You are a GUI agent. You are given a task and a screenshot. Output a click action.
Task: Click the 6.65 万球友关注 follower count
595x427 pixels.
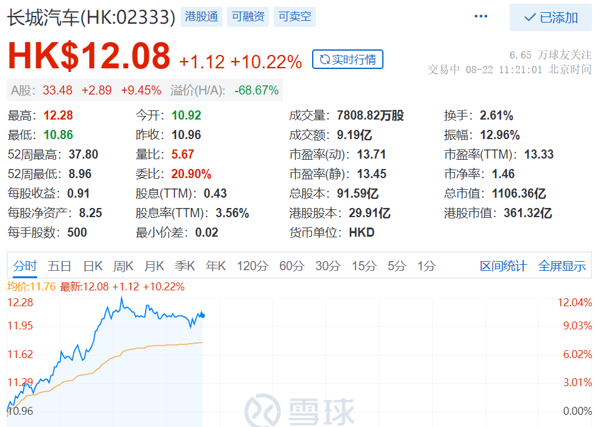pos(550,55)
